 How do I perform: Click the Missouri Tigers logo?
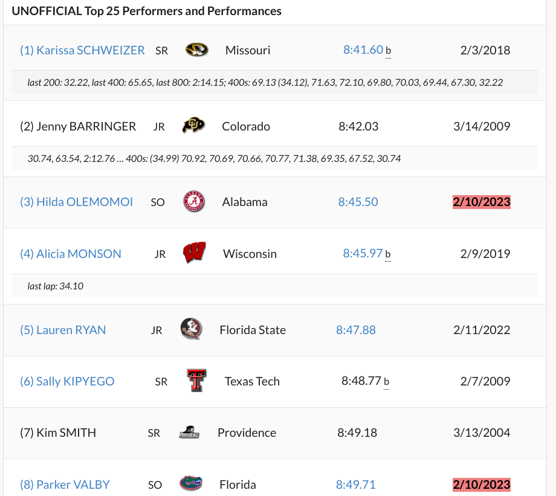(197, 50)
